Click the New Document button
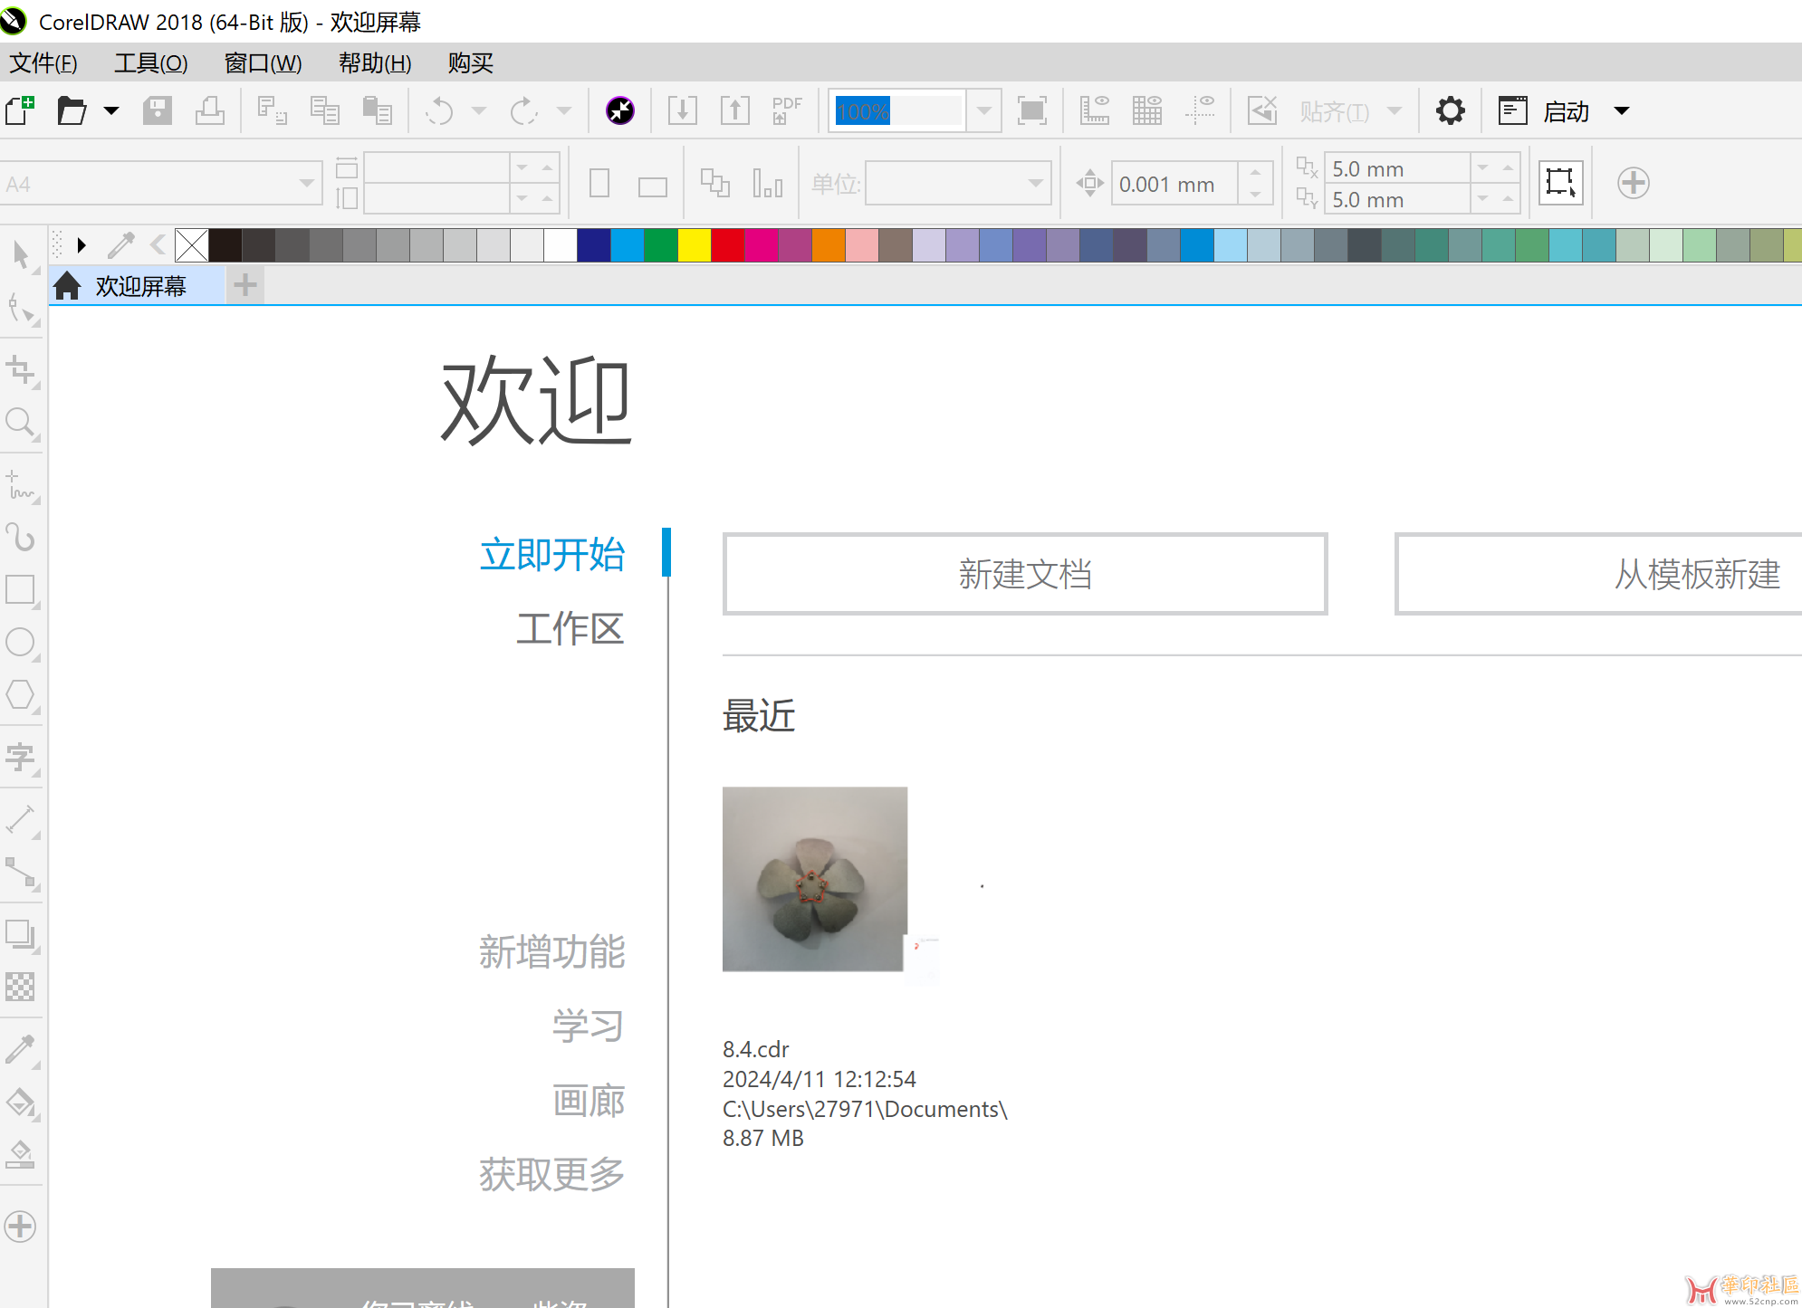1802x1308 pixels. [1025, 574]
